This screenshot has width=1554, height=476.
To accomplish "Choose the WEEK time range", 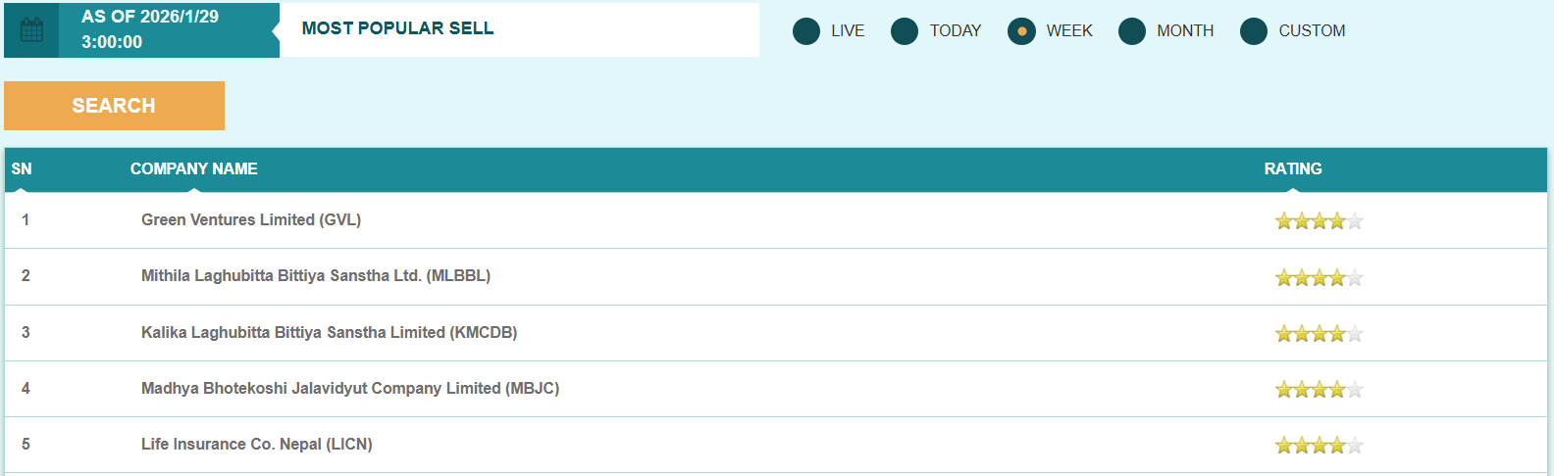I will pos(1021,31).
